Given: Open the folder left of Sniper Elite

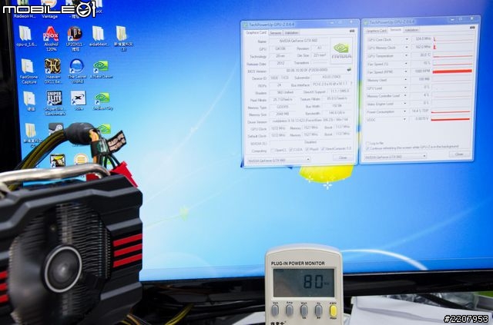Looking at the screenshot, I should coord(30,101).
